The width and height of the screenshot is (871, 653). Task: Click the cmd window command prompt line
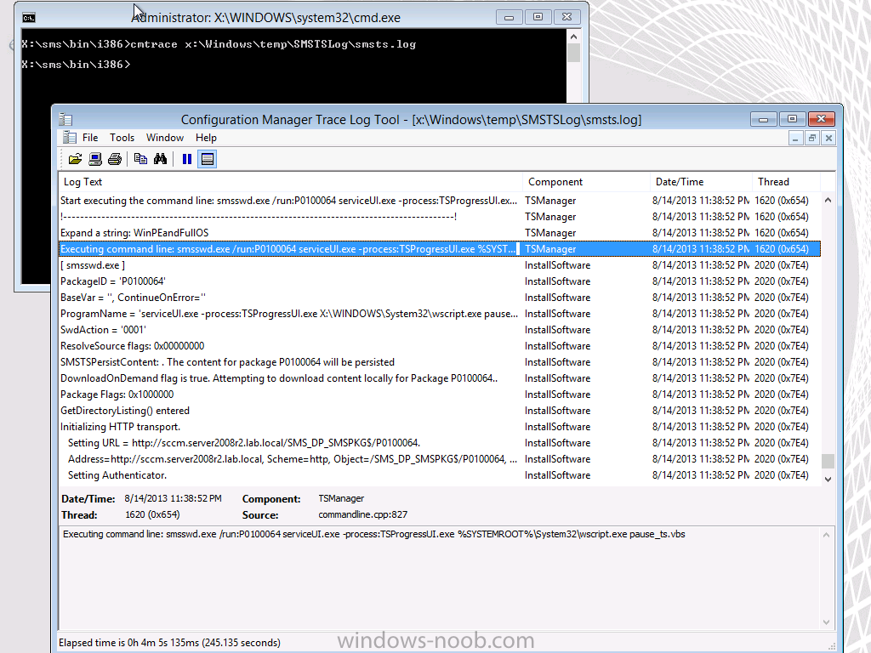76,65
